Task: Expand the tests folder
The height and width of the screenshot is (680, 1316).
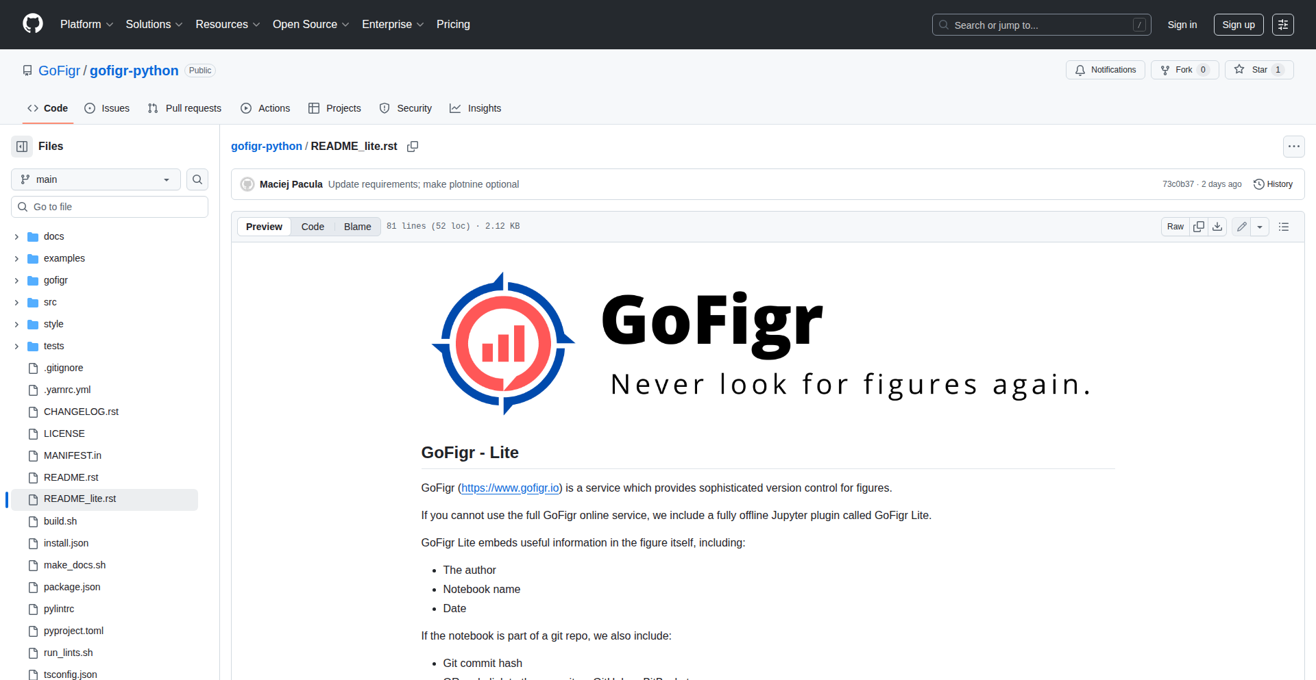Action: pos(16,346)
